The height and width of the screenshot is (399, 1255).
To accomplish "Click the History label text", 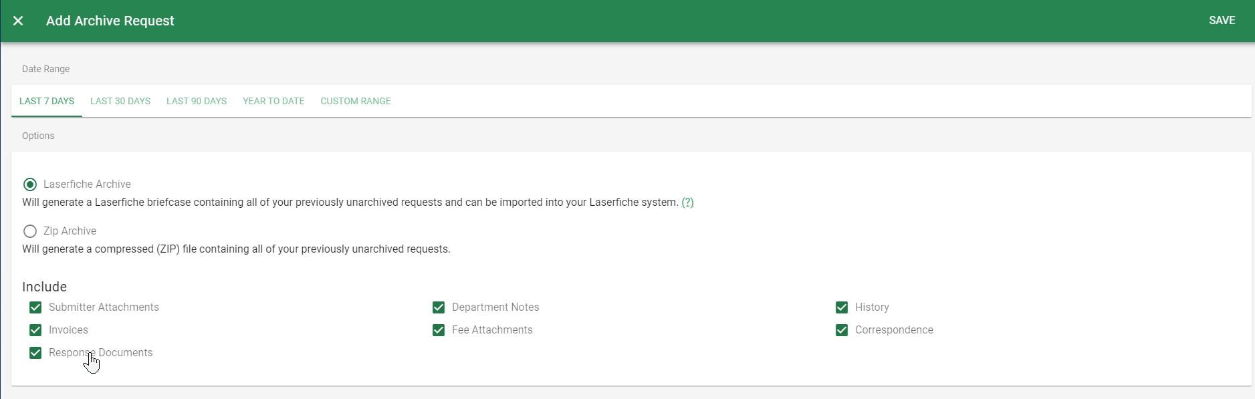I will 872,307.
